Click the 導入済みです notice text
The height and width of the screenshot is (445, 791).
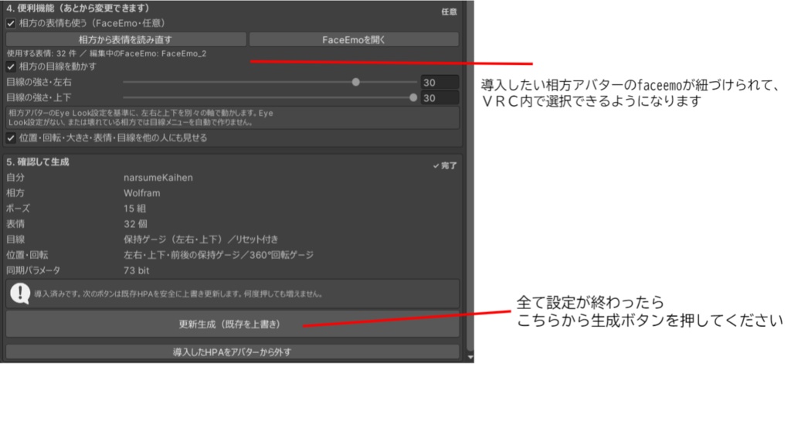(x=178, y=294)
